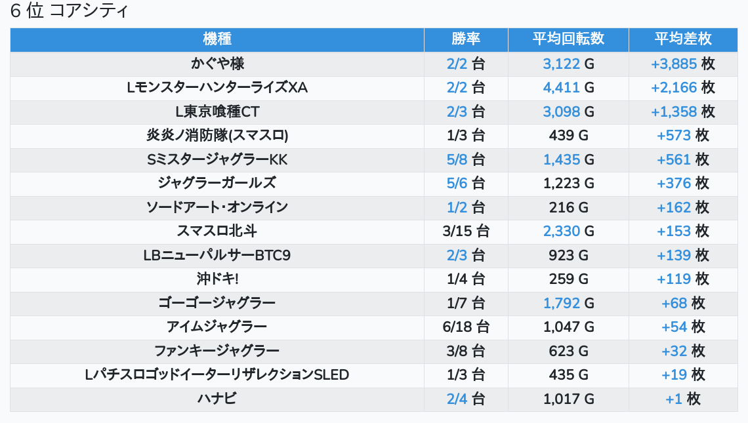Click 2,330 G rotation value
Viewport: 748px width, 423px height.
(568, 232)
